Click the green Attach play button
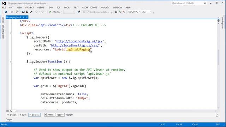This screenshot has width=226, height=127. (x=50, y=12)
